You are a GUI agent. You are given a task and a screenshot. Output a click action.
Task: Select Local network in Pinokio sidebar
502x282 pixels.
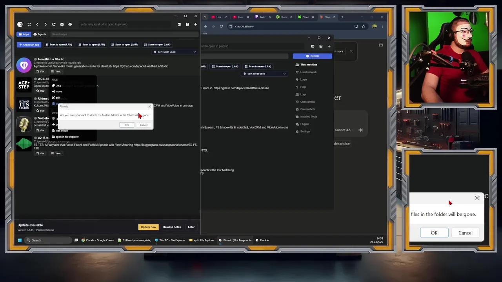306,72
